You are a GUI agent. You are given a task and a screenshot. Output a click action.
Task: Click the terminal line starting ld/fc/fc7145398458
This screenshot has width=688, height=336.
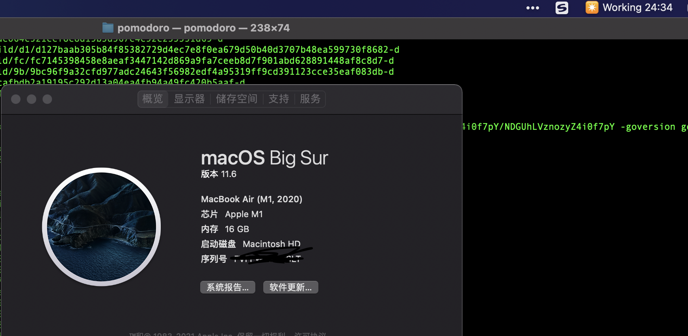(197, 61)
